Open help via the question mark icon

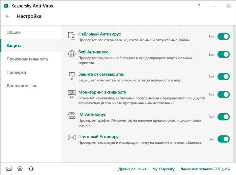click(199, 6)
